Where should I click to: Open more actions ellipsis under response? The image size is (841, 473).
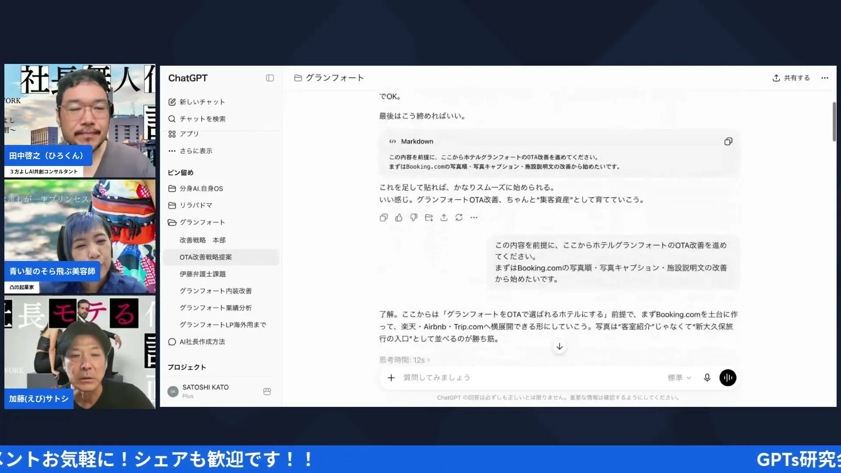(474, 218)
